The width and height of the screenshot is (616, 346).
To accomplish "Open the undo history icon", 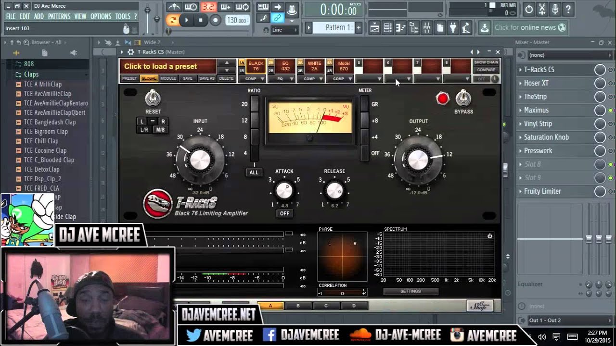I will click(x=528, y=9).
